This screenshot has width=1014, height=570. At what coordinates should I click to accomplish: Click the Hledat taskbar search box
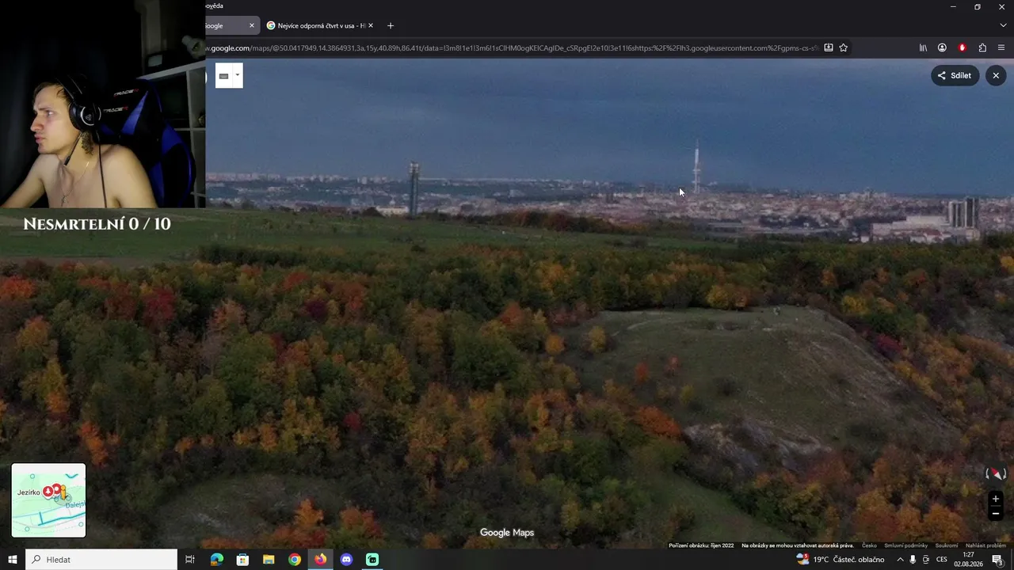101,560
